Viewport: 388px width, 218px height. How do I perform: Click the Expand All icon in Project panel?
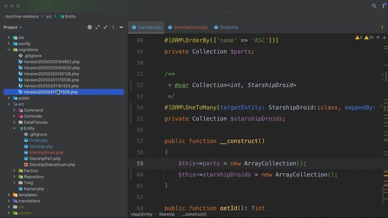click(97, 27)
